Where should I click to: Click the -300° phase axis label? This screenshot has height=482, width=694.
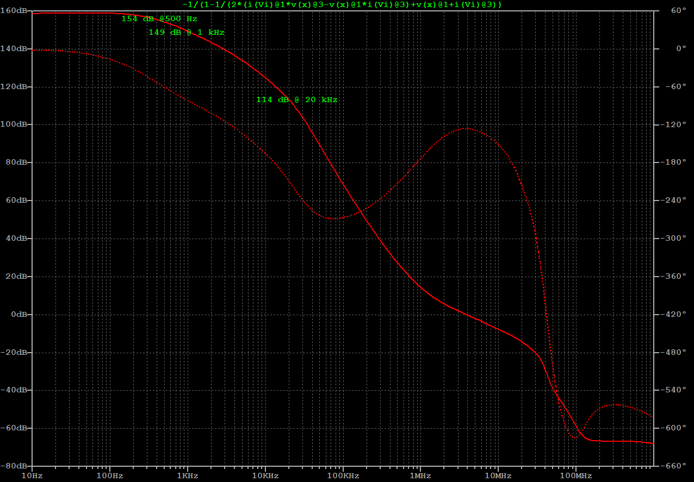674,239
